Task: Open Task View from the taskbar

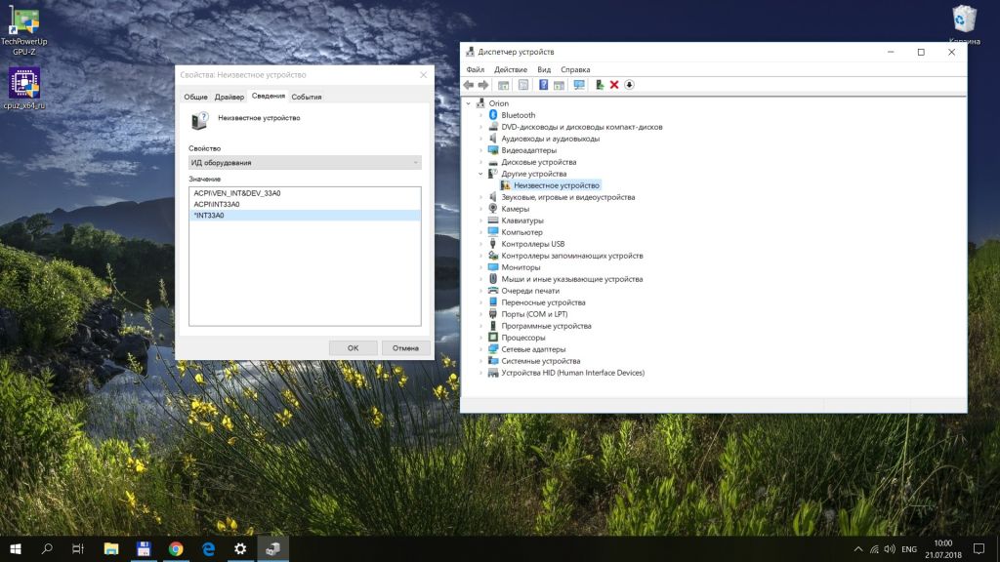Action: pos(78,548)
